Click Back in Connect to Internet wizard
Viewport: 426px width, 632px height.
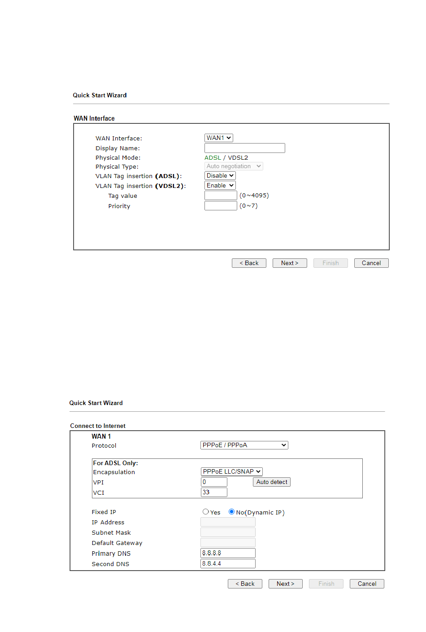coord(245,584)
